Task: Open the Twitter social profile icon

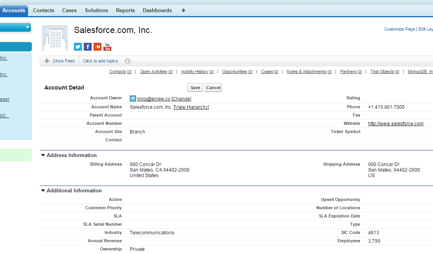Action: pos(78,47)
